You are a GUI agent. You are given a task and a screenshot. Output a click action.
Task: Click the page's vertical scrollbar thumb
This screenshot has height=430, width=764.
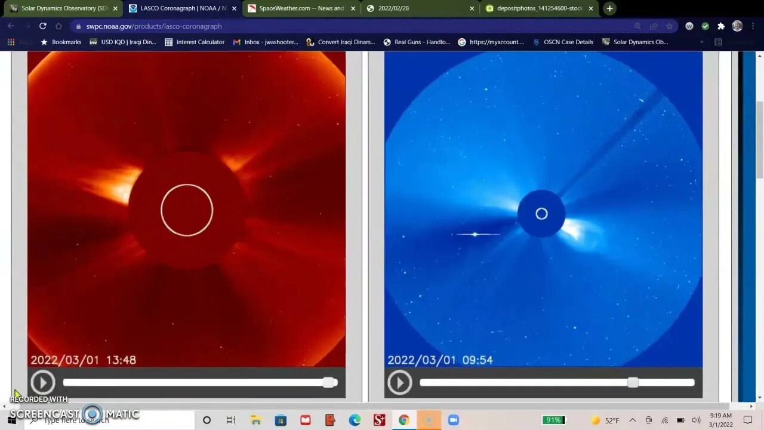(x=759, y=139)
